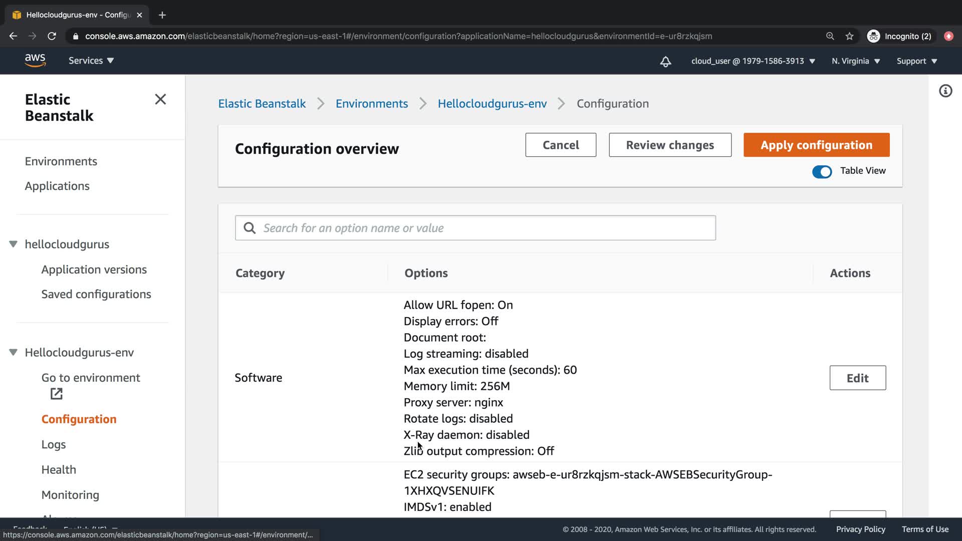Click the browser back arrow
This screenshot has height=541, width=962.
(x=14, y=36)
